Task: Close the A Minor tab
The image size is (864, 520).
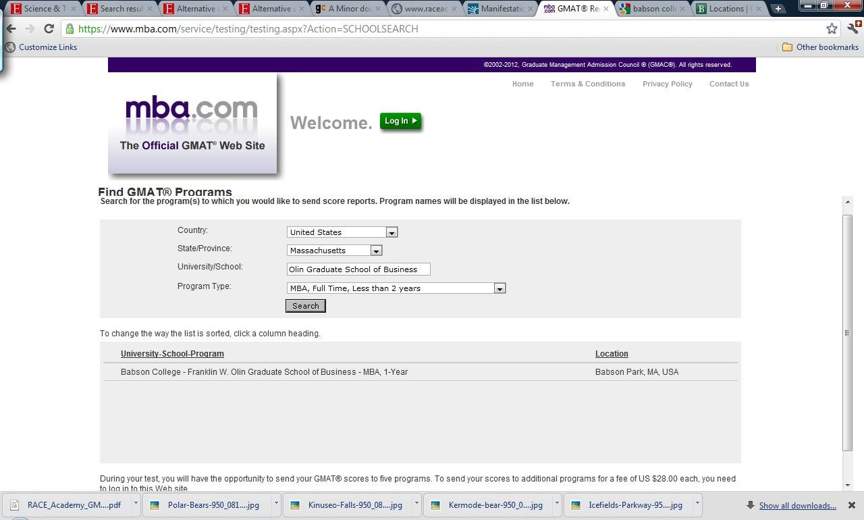Action: coord(380,9)
